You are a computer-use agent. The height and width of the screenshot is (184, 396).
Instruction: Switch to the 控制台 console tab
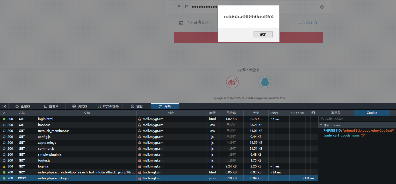click(51, 106)
